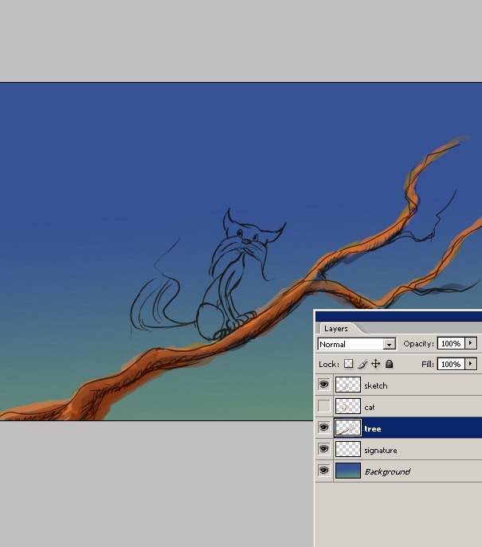This screenshot has width=482, height=547.
Task: Expand the Fill slider arrow
Action: click(471, 364)
